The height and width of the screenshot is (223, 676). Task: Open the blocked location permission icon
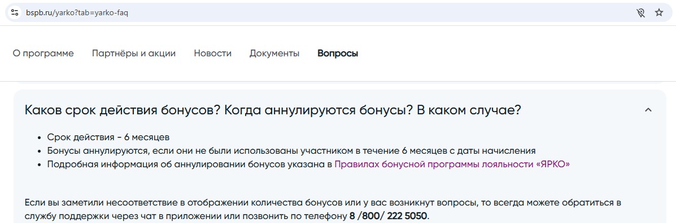pyautogui.click(x=640, y=12)
